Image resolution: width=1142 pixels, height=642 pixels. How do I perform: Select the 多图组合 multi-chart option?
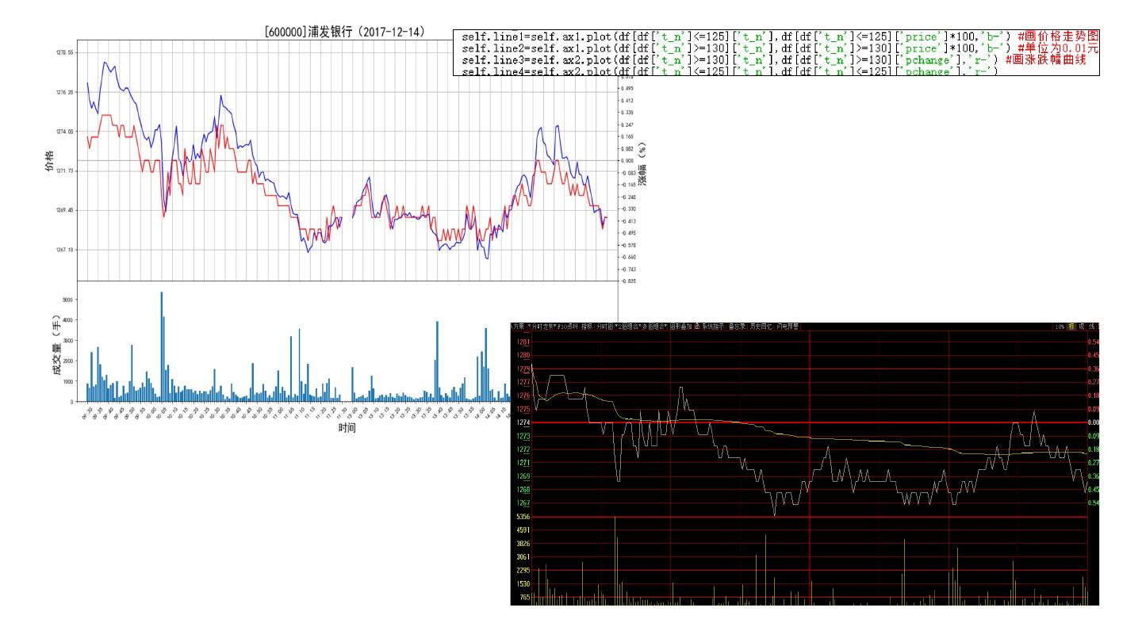point(655,326)
